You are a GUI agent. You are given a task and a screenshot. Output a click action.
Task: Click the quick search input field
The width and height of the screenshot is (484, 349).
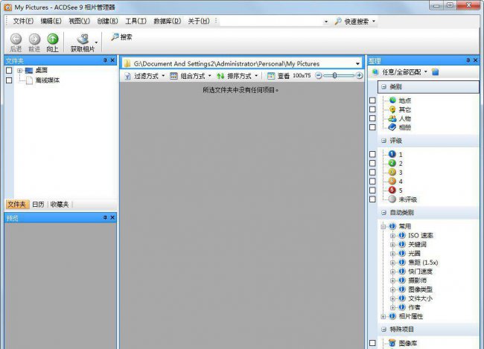tap(272, 22)
